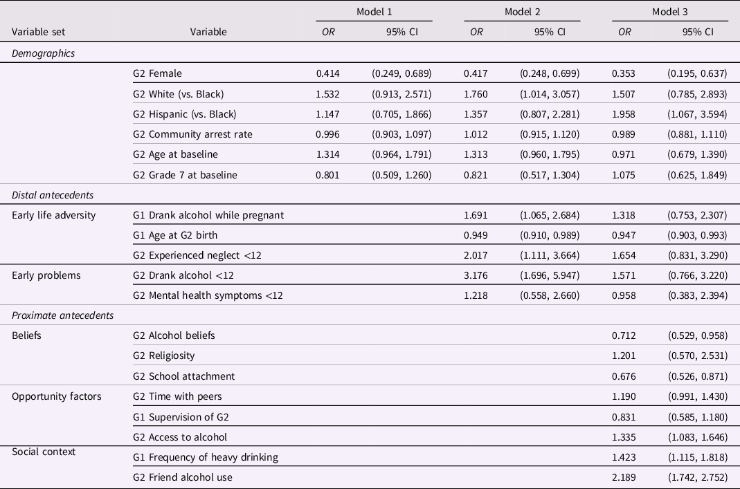Select the 'G2 Female' row label
Viewport: 740px width, 489px height.
coord(159,73)
